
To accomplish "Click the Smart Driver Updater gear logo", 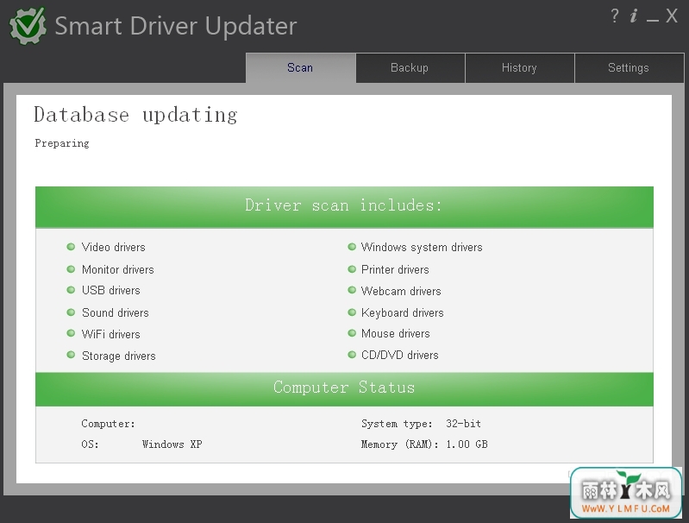I will (28, 26).
